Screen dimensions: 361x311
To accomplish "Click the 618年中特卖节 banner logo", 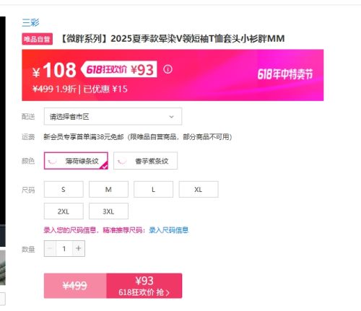I will click(x=285, y=74).
